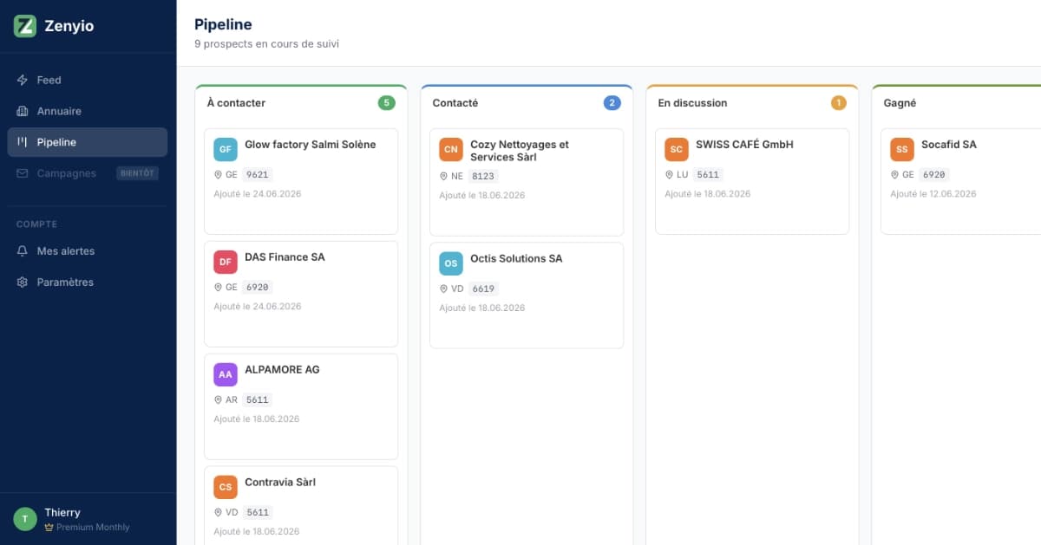Open the Socafid SA card
Image resolution: width=1041 pixels, height=545 pixels.
(x=961, y=182)
